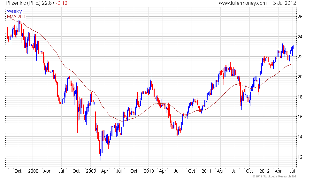The height and width of the screenshot is (179, 313).
Task: Click the red change value -0.12
Action: (61, 3)
